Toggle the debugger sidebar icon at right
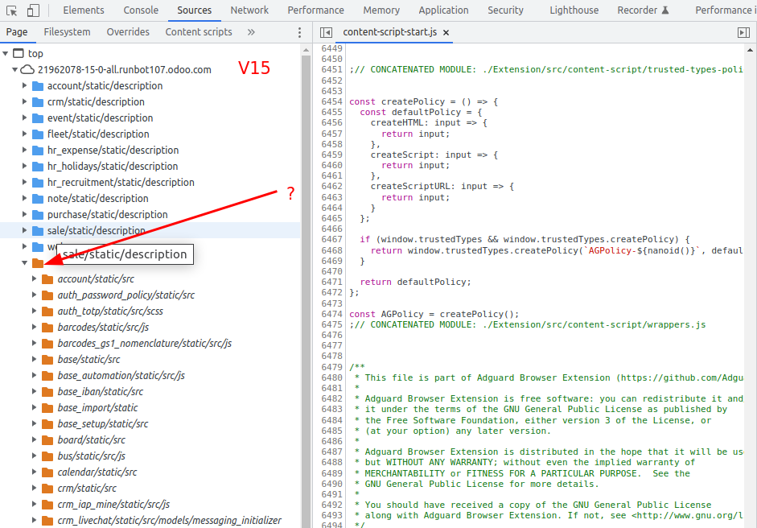Image resolution: width=757 pixels, height=528 pixels. [743, 32]
